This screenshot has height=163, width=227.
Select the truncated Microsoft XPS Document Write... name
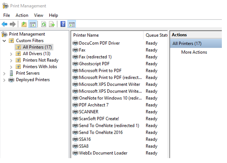point(111,91)
